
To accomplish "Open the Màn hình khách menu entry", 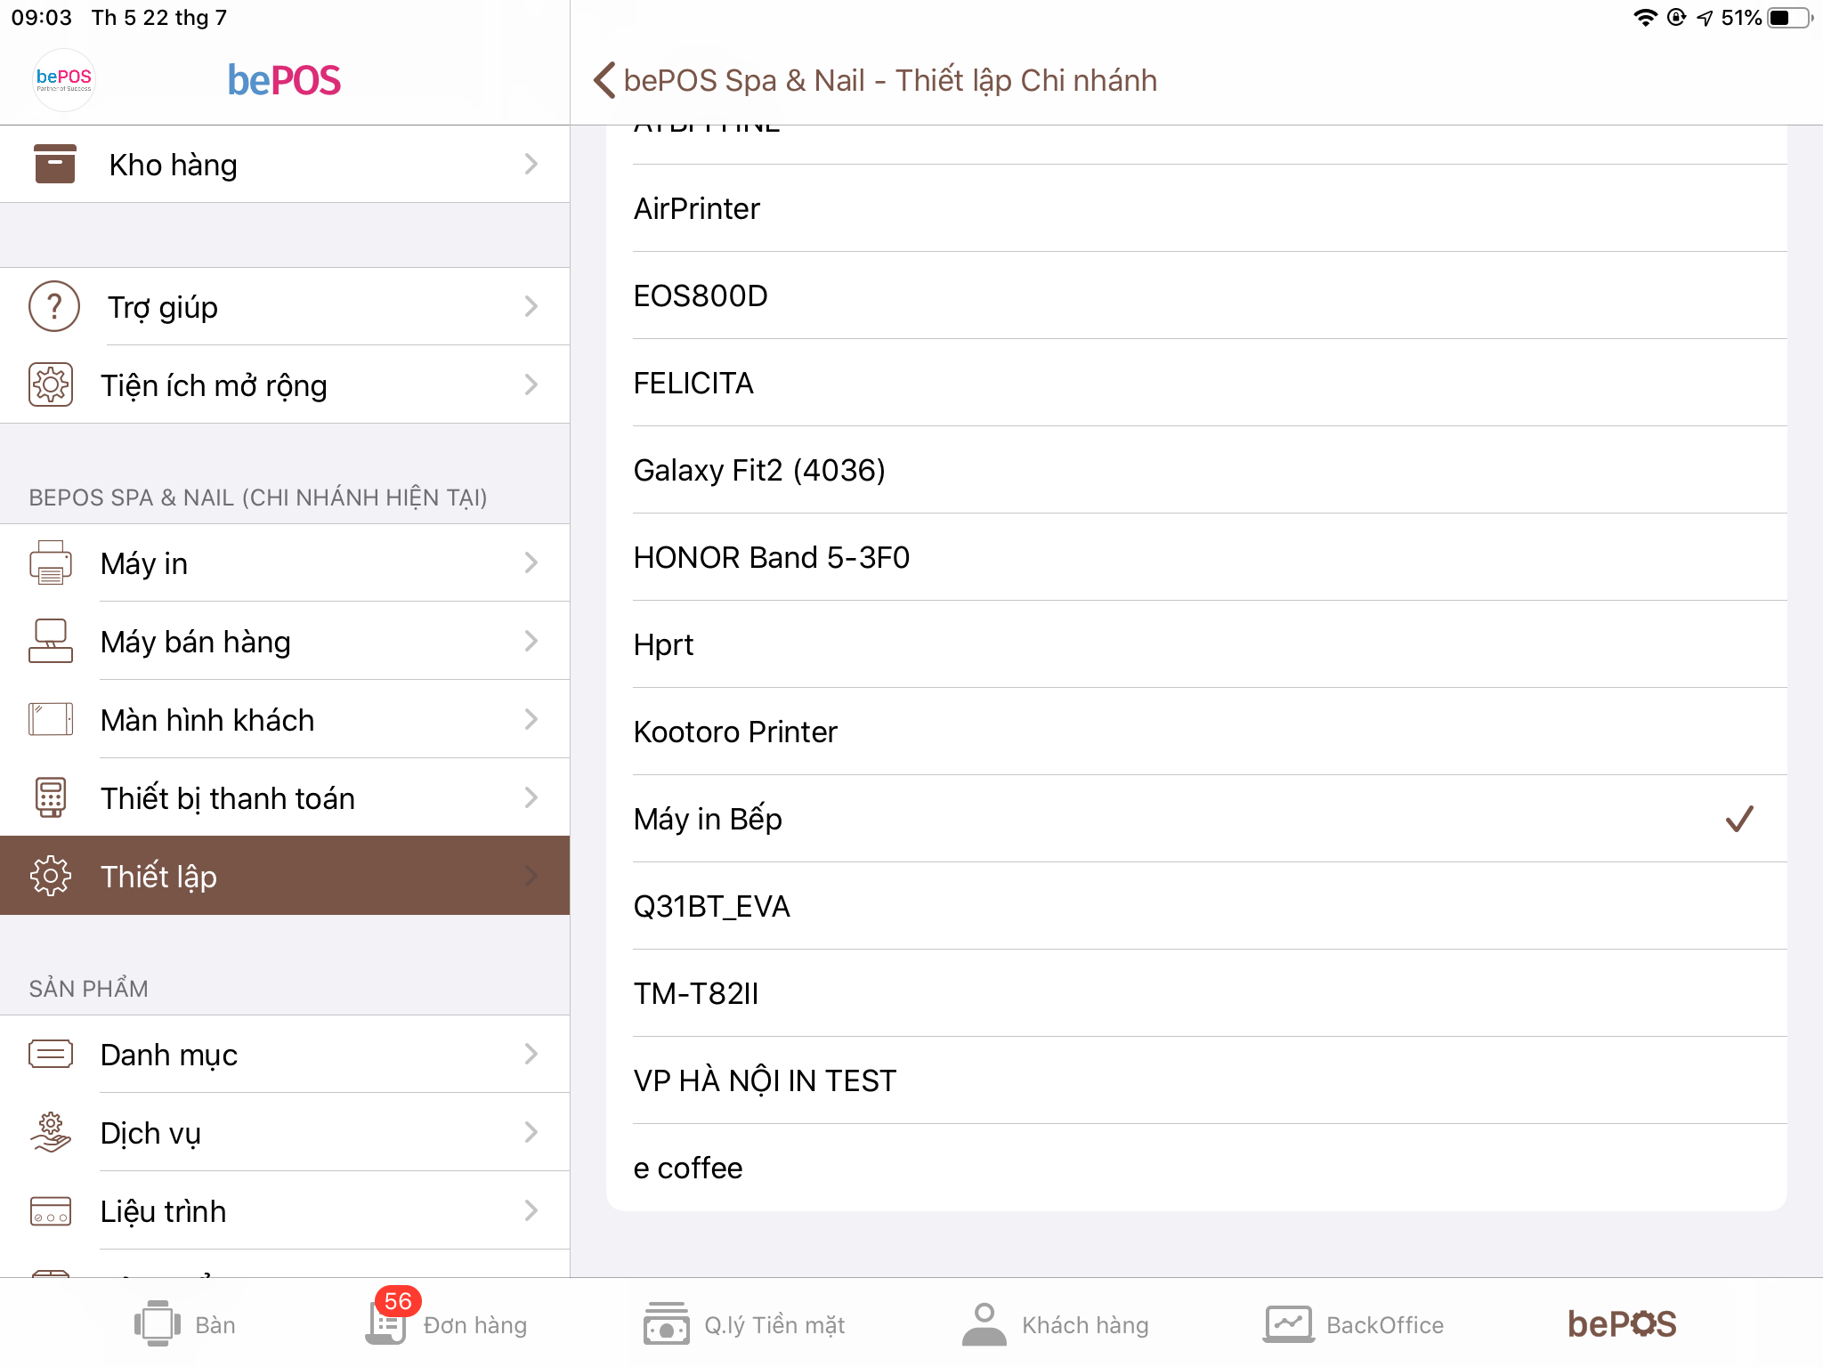I will click(285, 719).
